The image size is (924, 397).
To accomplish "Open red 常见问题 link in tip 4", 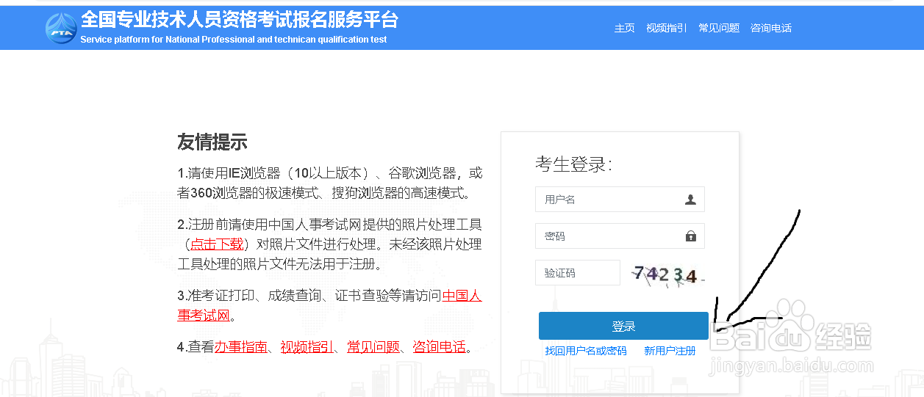I will tap(373, 347).
